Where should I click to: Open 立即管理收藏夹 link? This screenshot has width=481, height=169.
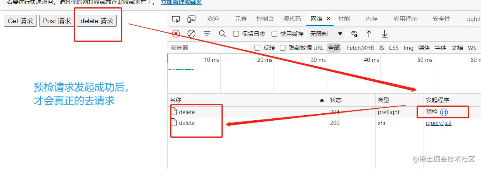click(182, 2)
